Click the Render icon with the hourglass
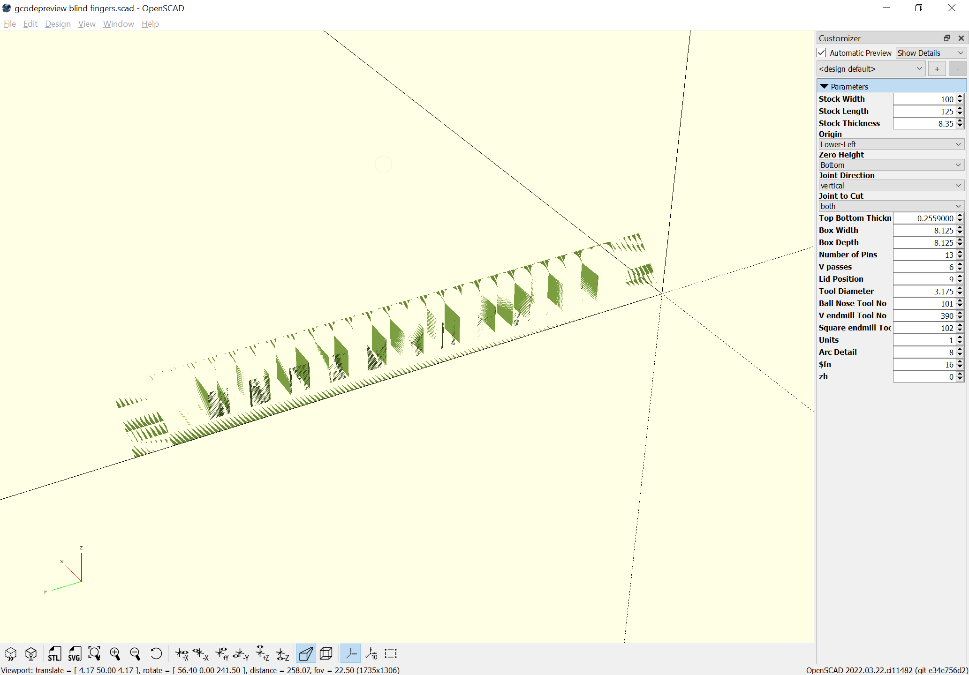Image resolution: width=969 pixels, height=675 pixels. [x=31, y=653]
